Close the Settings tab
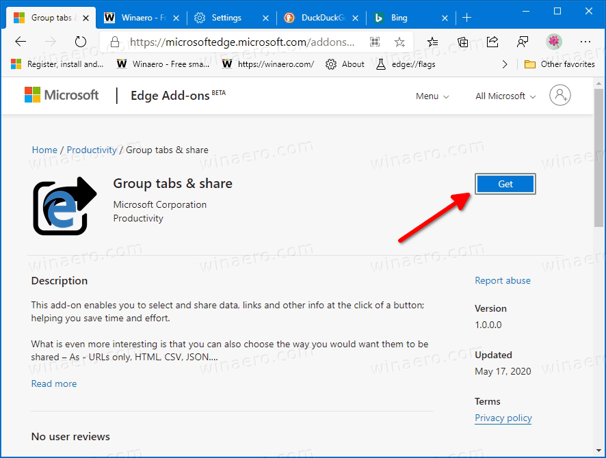Viewport: 606px width, 458px height. pyautogui.click(x=265, y=18)
